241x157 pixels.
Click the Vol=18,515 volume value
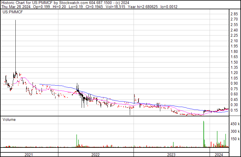(115, 7)
